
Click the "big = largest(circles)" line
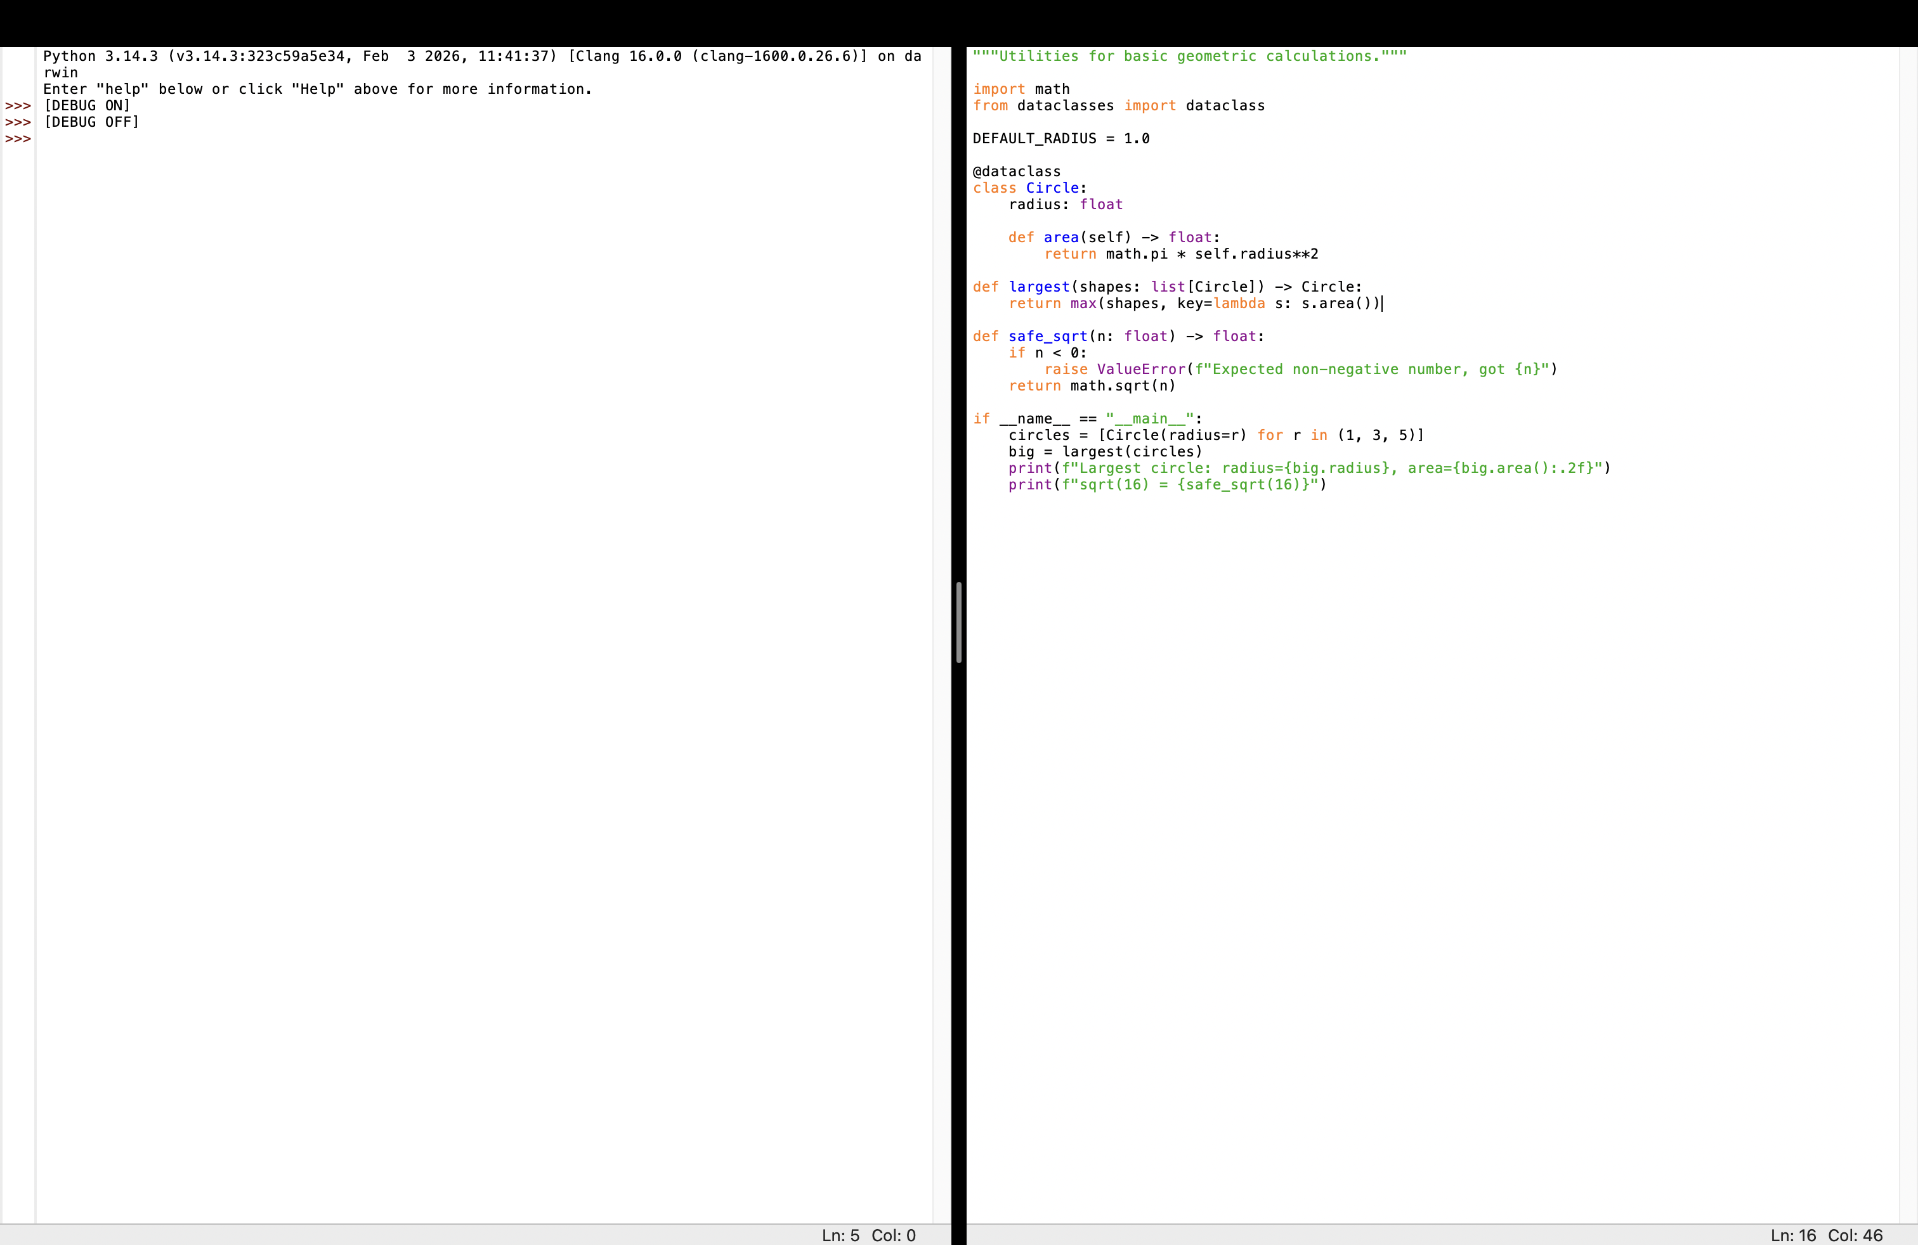click(1105, 452)
